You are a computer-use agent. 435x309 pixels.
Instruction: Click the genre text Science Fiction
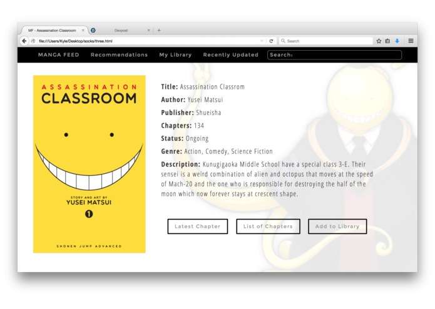click(x=252, y=151)
